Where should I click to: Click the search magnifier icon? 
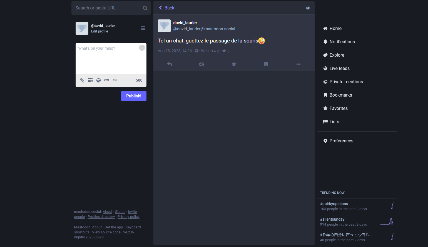(x=145, y=8)
